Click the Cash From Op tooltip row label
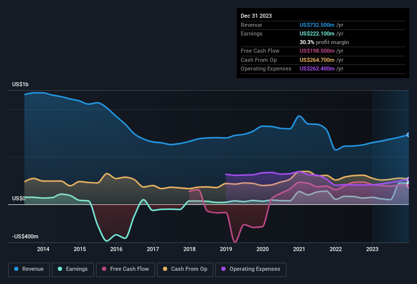The image size is (417, 284). [x=259, y=60]
